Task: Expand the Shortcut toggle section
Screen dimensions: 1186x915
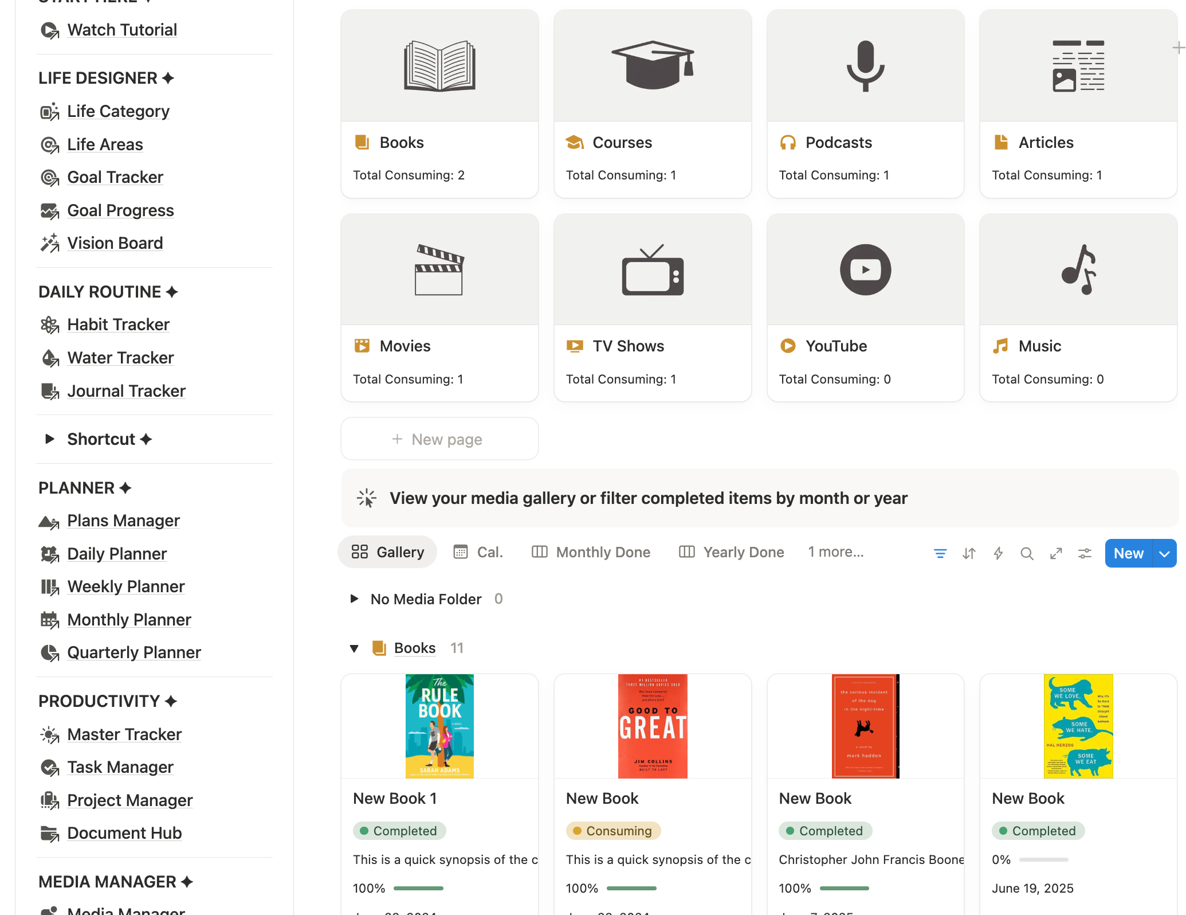Action: [50, 439]
